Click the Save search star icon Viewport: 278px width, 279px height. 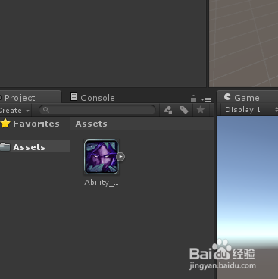[x=201, y=110]
